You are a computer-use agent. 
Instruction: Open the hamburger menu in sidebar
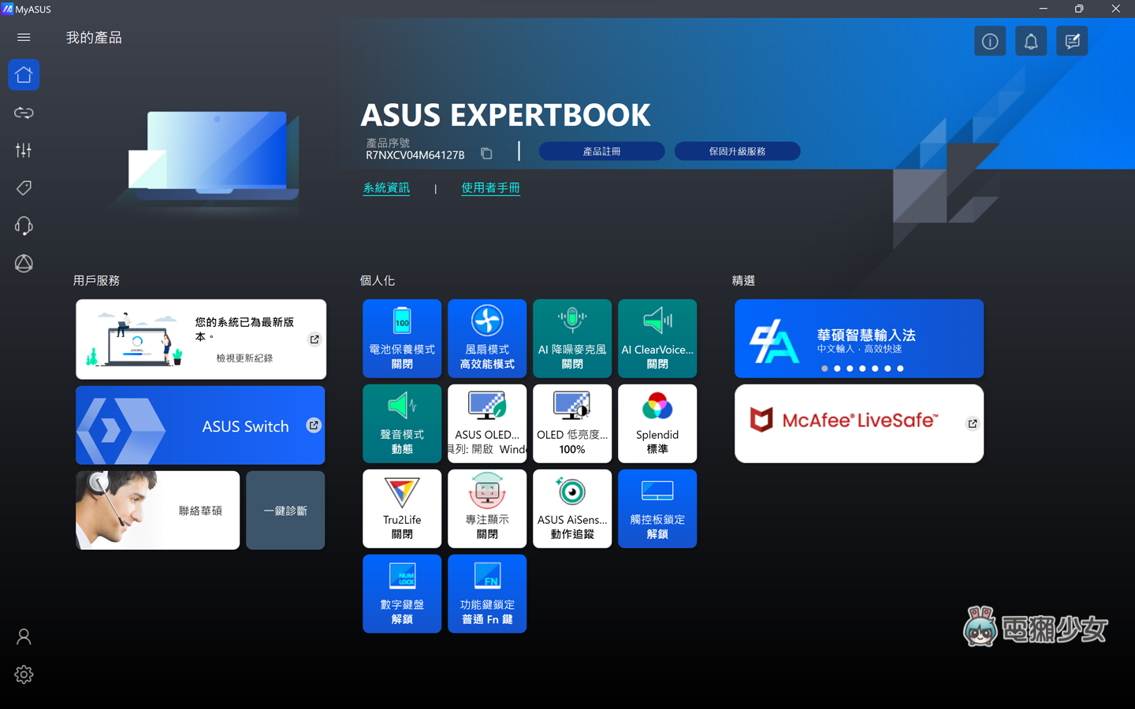(x=24, y=37)
